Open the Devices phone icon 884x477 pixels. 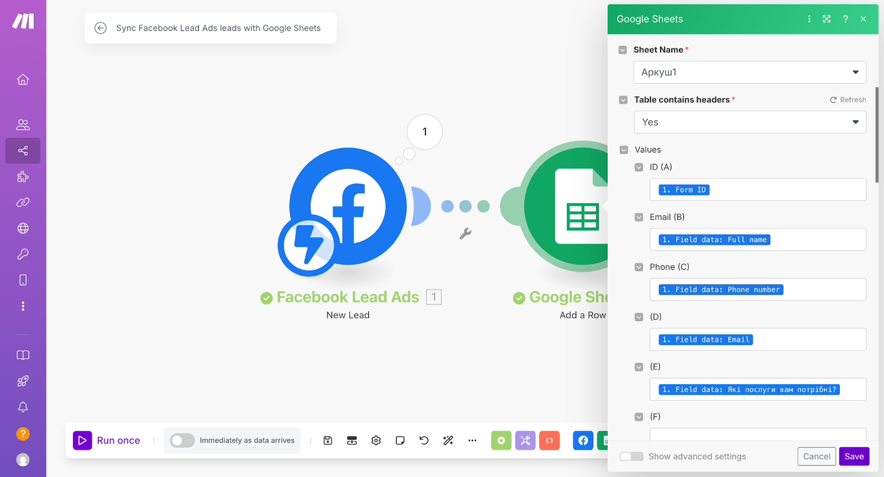pos(23,280)
